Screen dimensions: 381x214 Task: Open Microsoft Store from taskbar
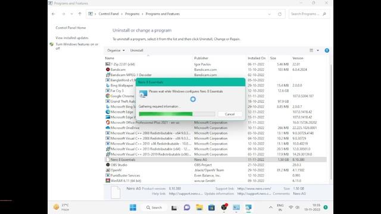[x=211, y=207]
